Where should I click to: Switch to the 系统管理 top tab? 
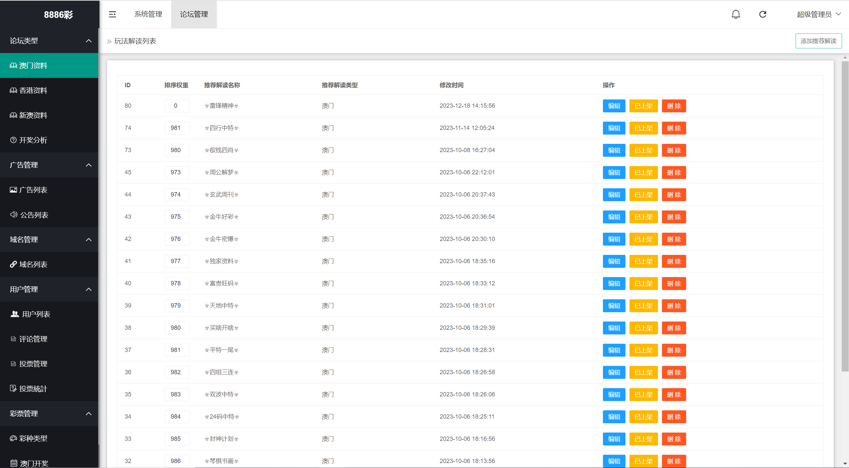pos(148,14)
